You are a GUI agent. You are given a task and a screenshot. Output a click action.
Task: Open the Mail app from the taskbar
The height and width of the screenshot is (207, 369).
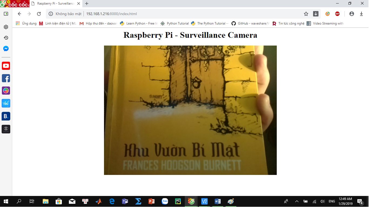point(72,201)
